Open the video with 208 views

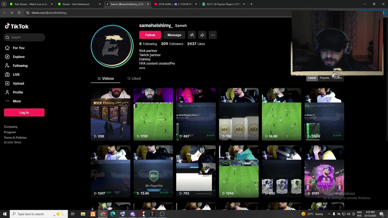(x=111, y=114)
